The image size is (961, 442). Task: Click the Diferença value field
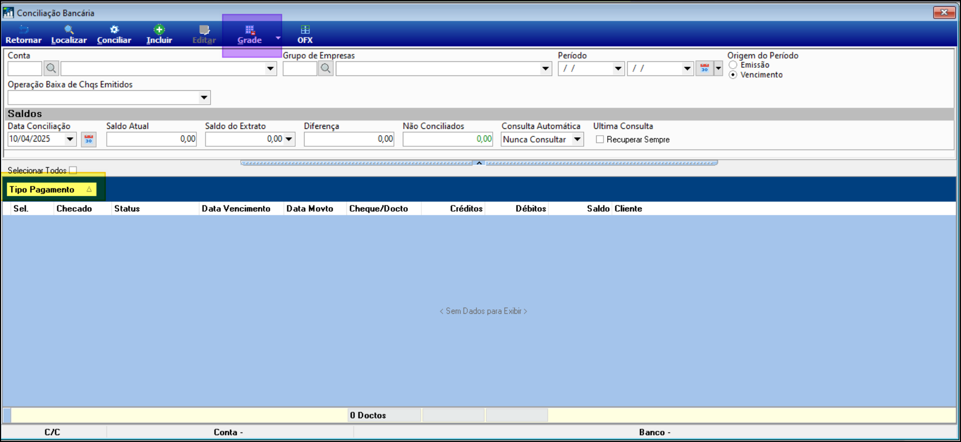(349, 139)
